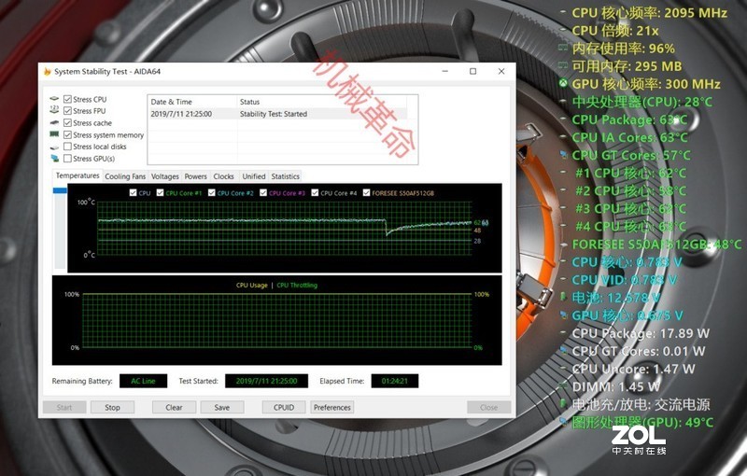The image size is (747, 476).
Task: Click the CPU Uncore 1.47 W readout
Action: coord(633,369)
